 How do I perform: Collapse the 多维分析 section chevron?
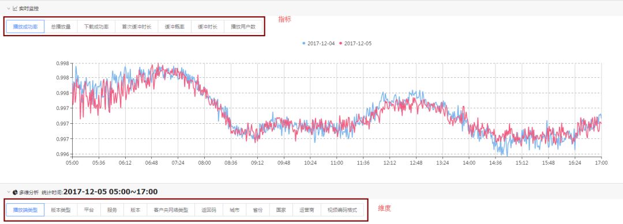8,192
